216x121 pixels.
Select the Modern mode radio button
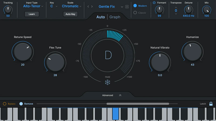click(x=135, y=6)
